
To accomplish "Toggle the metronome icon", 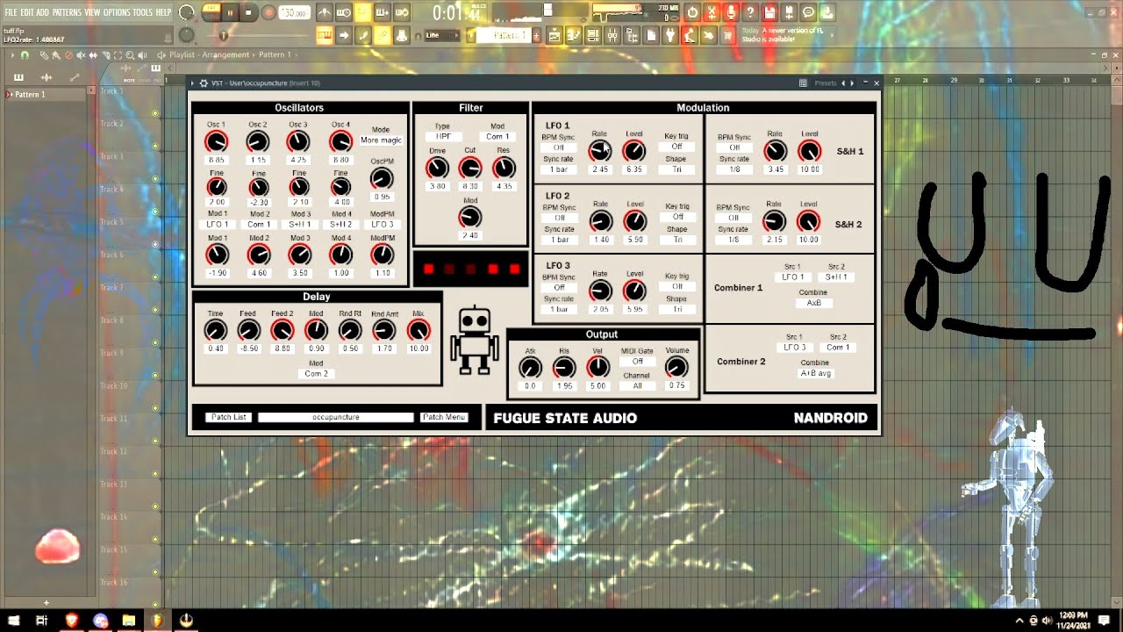I will (x=325, y=12).
